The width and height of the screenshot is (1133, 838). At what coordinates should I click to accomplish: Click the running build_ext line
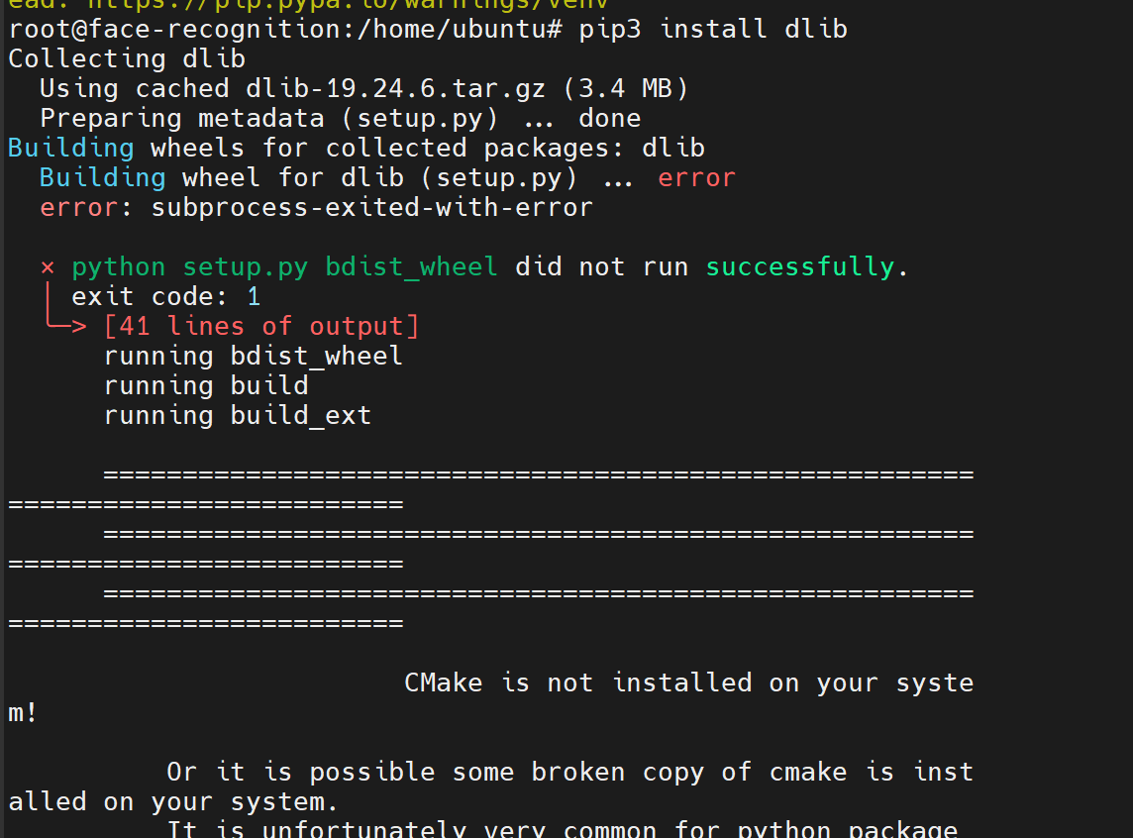(x=238, y=415)
